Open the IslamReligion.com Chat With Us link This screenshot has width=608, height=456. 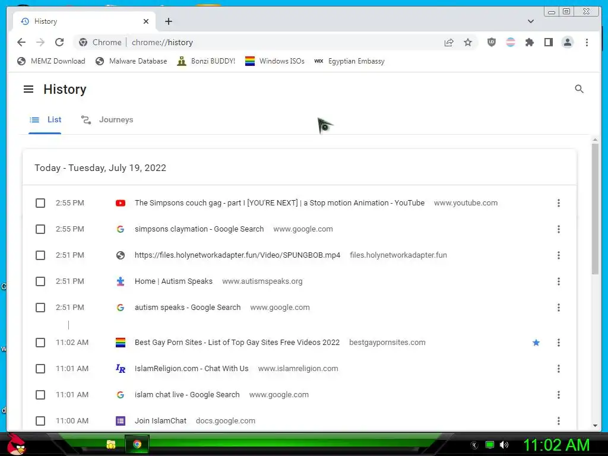[x=192, y=369]
